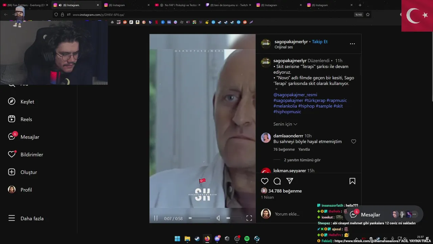Open damlaaonderrr commenter avatar

point(266,138)
